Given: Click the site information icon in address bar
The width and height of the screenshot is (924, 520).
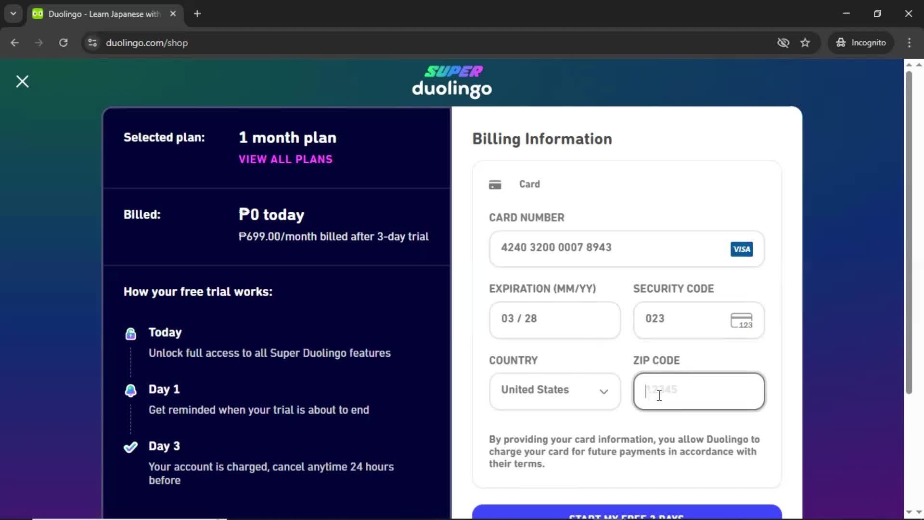Looking at the screenshot, I should tap(92, 42).
